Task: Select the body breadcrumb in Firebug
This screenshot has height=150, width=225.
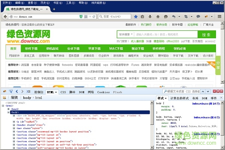Action: tap(27, 98)
